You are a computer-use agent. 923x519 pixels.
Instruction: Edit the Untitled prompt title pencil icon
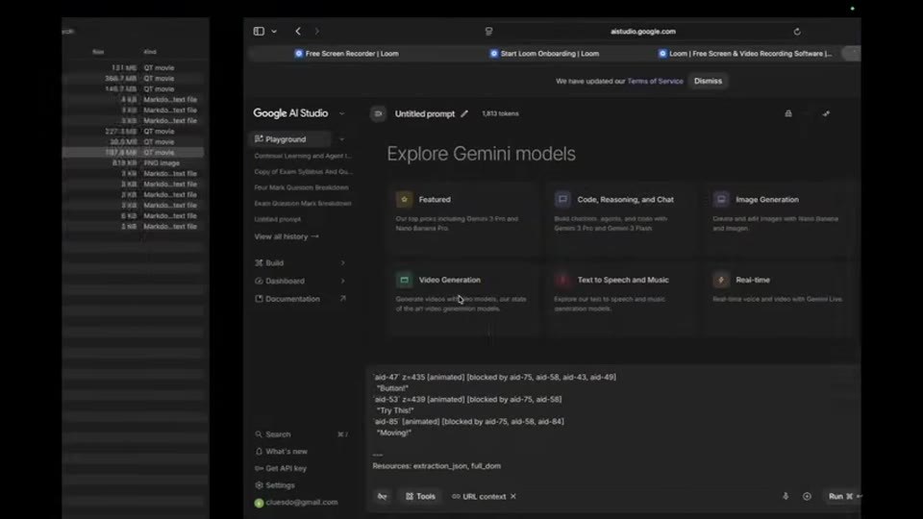tap(464, 113)
